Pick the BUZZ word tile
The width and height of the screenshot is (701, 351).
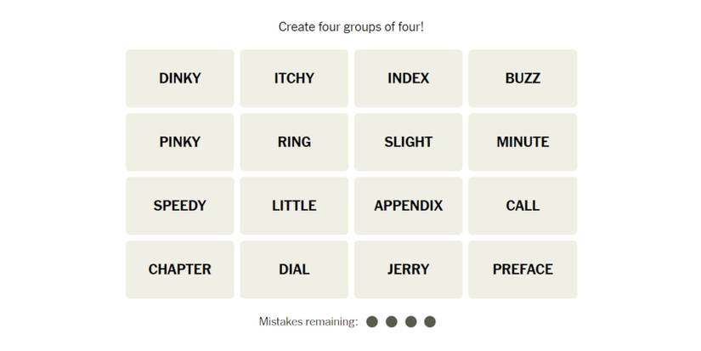[x=523, y=78]
